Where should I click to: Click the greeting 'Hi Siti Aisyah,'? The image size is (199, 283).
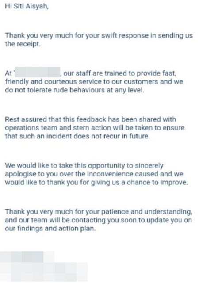pos(27,6)
